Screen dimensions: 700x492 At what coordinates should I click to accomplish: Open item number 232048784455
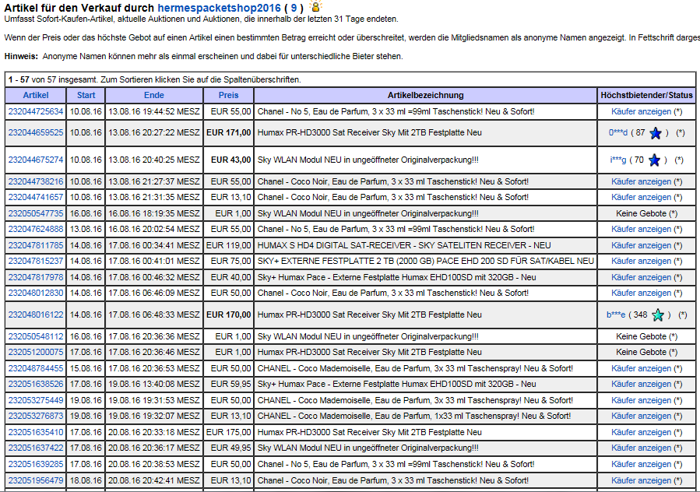tap(36, 368)
